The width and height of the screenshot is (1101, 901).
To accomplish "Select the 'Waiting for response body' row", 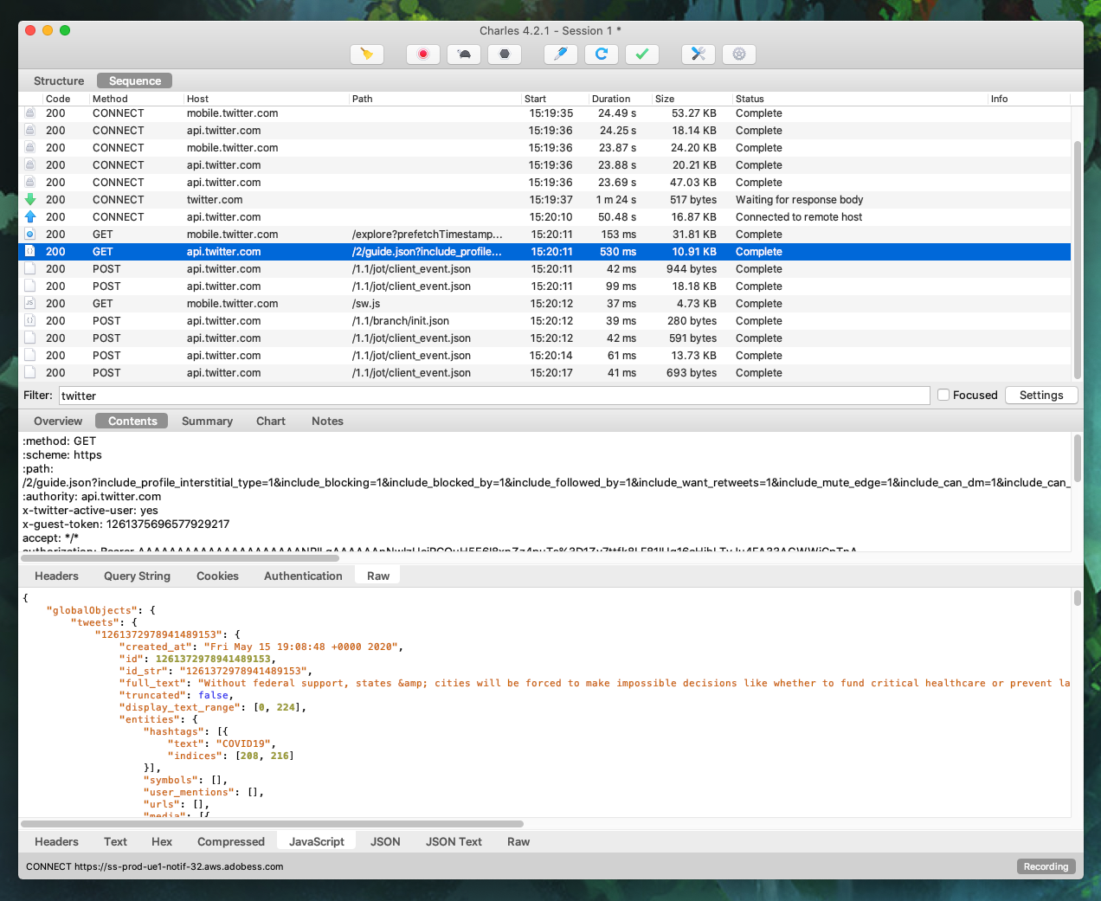I will (x=544, y=200).
